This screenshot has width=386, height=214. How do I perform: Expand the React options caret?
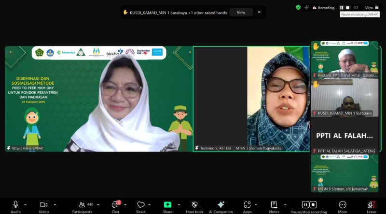(151, 204)
